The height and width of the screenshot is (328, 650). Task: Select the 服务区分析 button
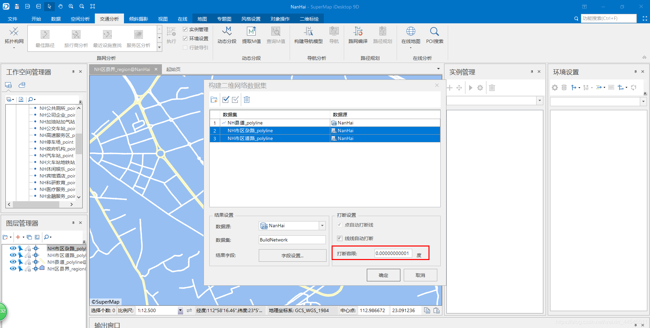[x=139, y=39]
